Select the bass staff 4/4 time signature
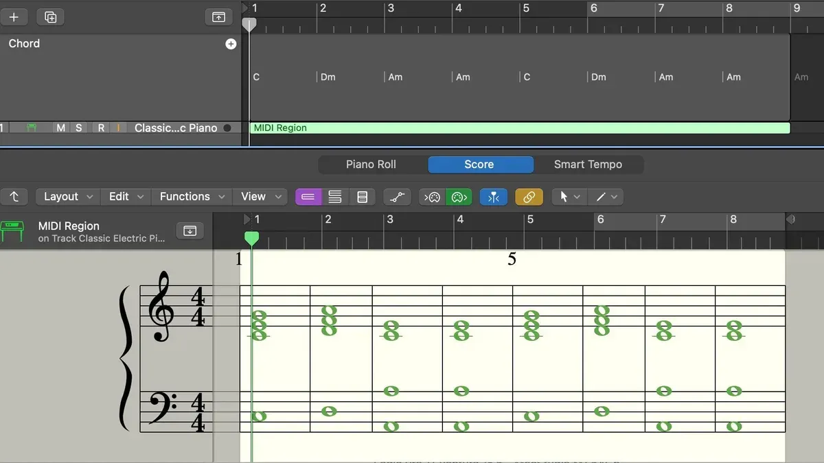Viewport: 824px width, 463px height. pyautogui.click(x=198, y=412)
